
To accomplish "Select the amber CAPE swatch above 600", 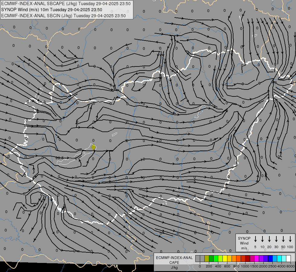I will pyautogui.click(x=229, y=258).
